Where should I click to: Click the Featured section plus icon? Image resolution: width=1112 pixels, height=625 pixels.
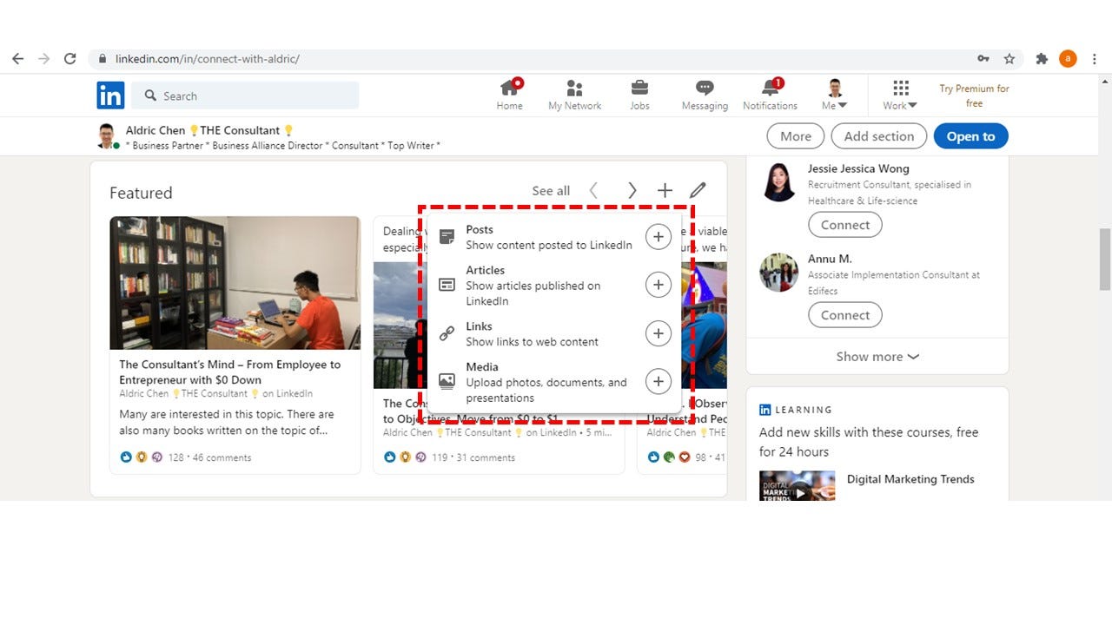click(665, 190)
